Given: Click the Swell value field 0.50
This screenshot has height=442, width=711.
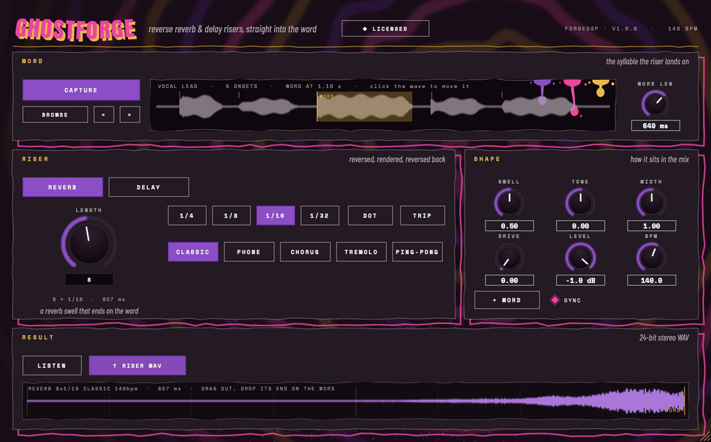Looking at the screenshot, I should [509, 226].
